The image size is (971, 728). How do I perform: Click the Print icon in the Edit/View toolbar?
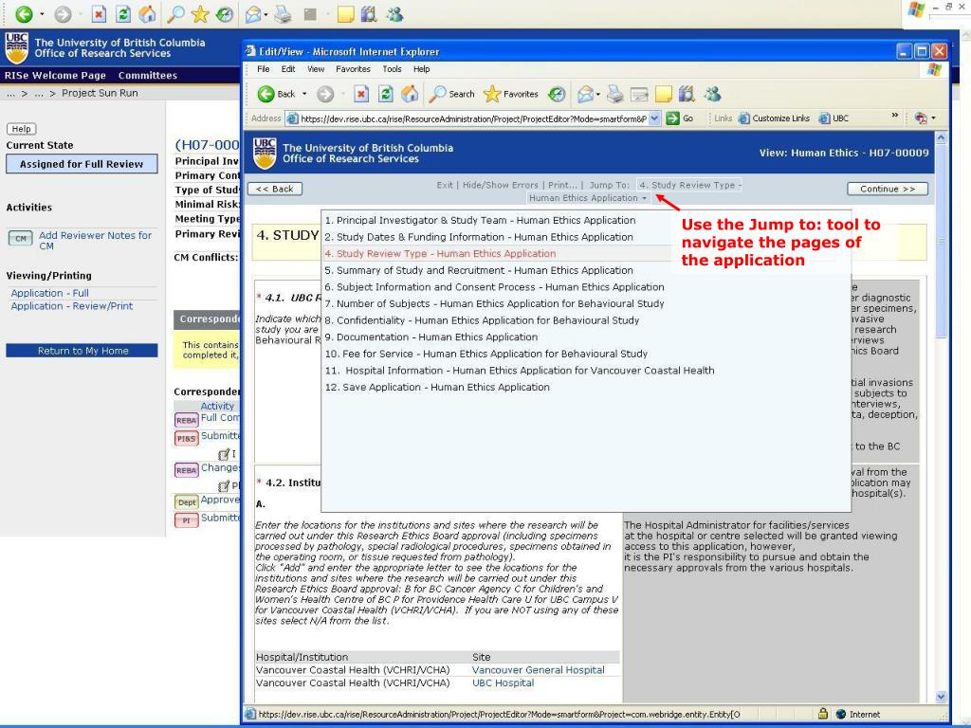(614, 94)
